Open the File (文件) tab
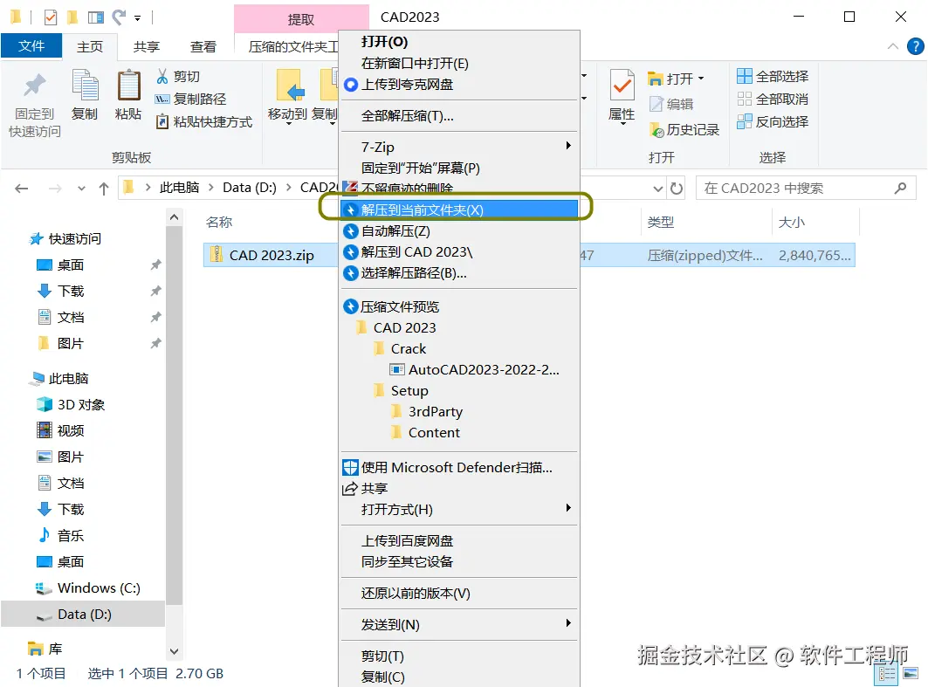 (x=31, y=45)
